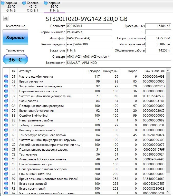The image size is (173, 196).
Task: Click the ID column header
Action: (14, 71)
